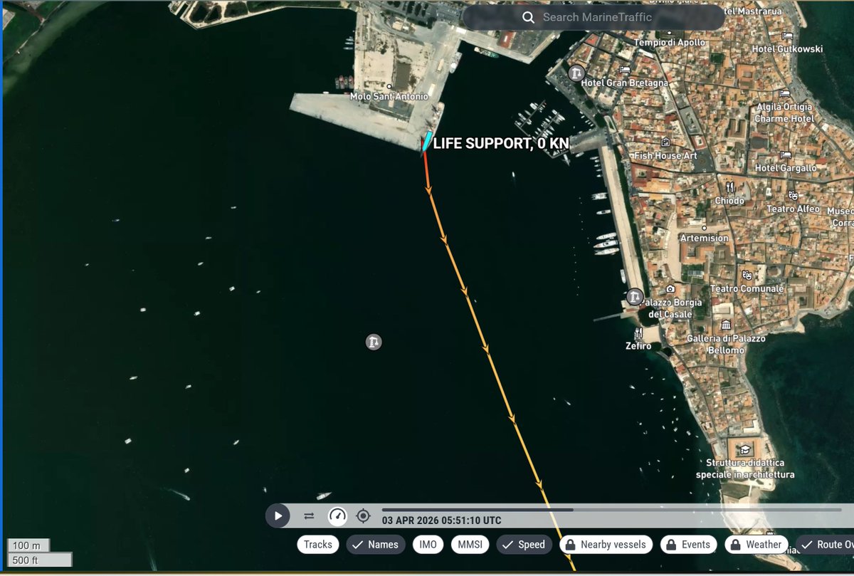Disable the Speed label chip
Viewport: 854px width, 576px height.
pos(524,545)
